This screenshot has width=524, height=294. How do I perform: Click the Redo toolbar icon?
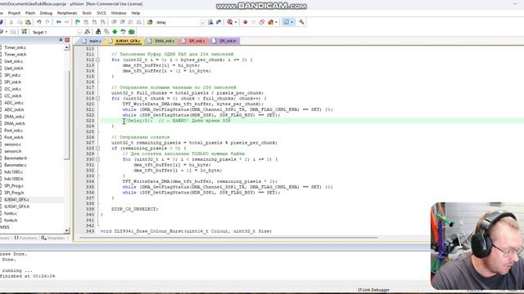coord(47,22)
